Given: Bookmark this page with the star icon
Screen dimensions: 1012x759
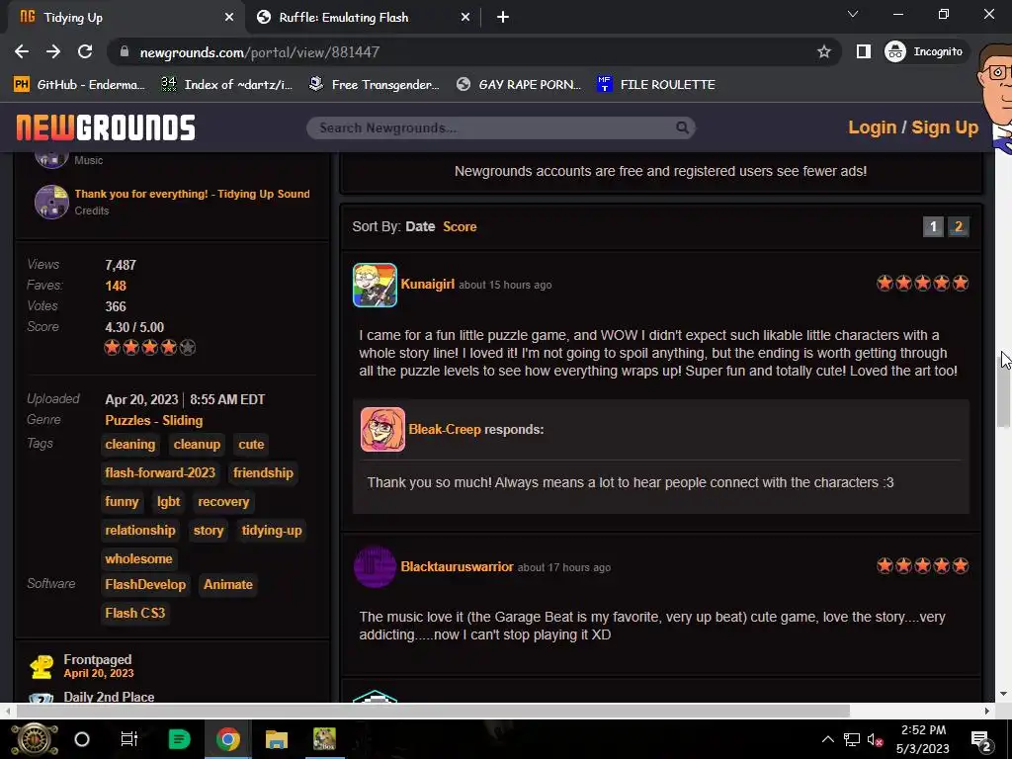Looking at the screenshot, I should point(823,51).
